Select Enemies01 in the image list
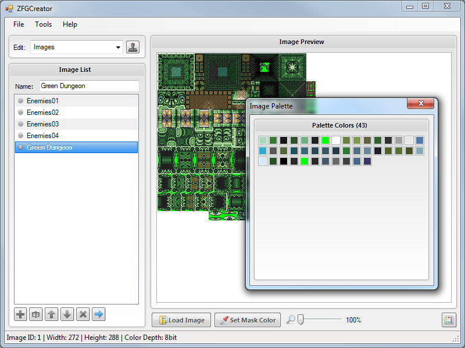This screenshot has width=465, height=348. [x=77, y=101]
